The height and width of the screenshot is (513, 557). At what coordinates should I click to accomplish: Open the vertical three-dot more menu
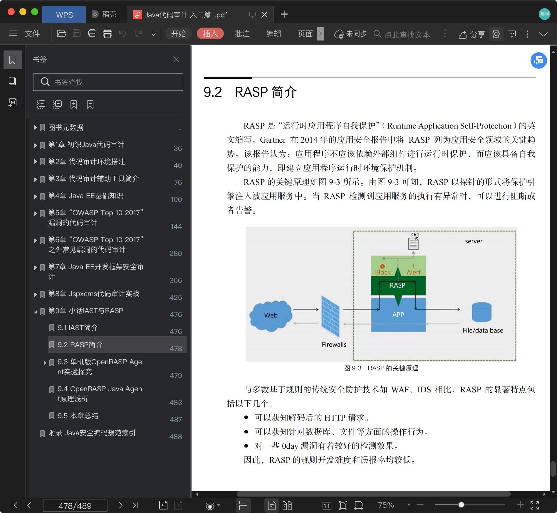[x=528, y=34]
